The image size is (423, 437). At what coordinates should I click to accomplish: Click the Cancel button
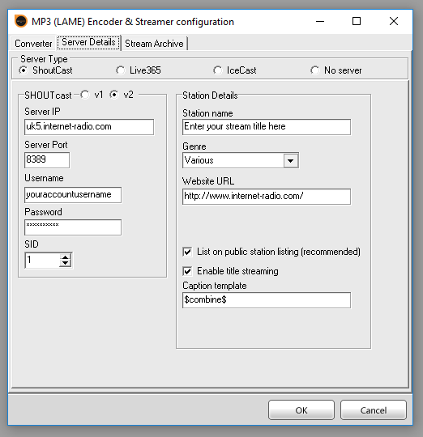pyautogui.click(x=374, y=410)
